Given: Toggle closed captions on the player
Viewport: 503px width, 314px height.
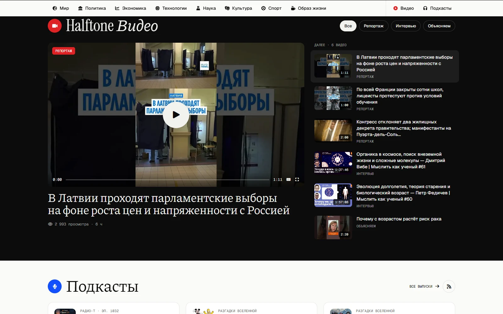Looking at the screenshot, I should tap(289, 180).
